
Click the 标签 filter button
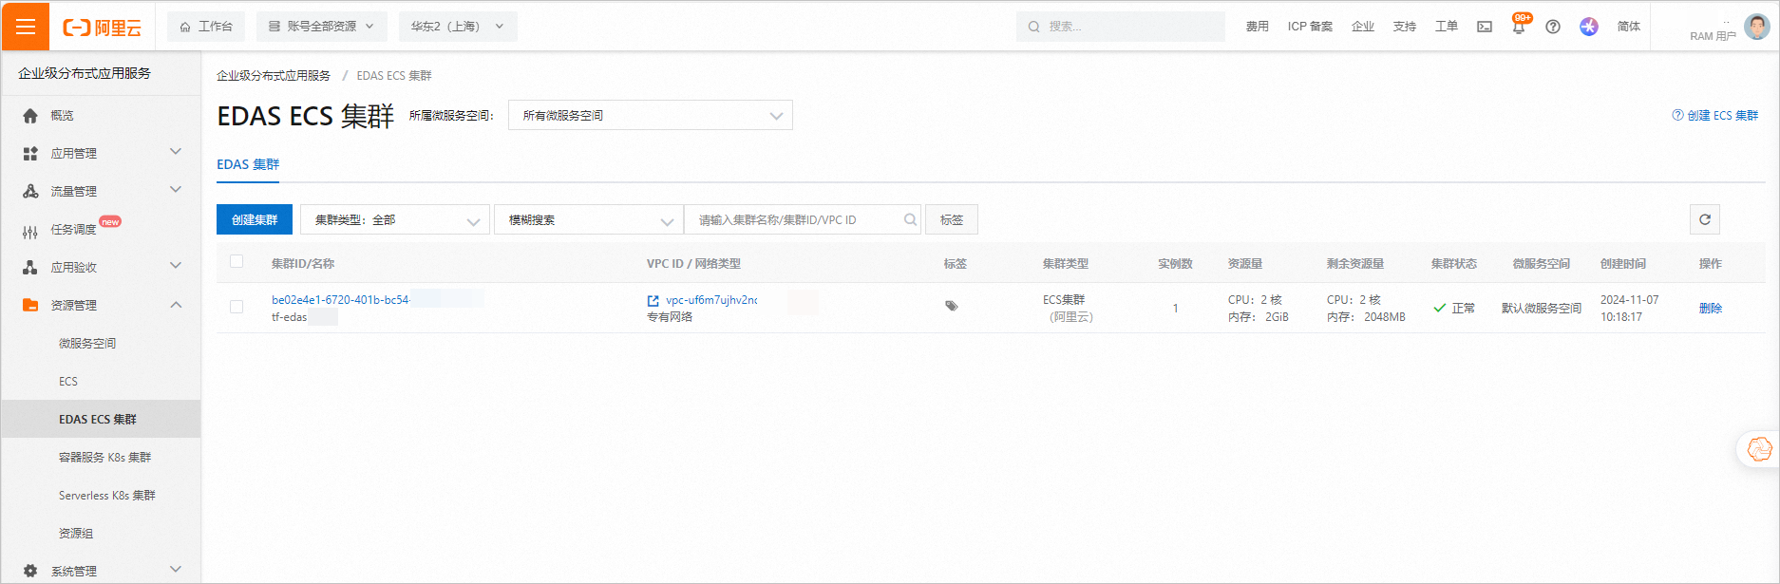click(952, 219)
